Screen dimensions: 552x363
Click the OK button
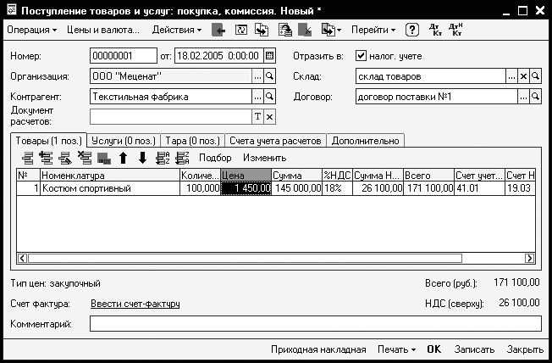click(x=433, y=349)
